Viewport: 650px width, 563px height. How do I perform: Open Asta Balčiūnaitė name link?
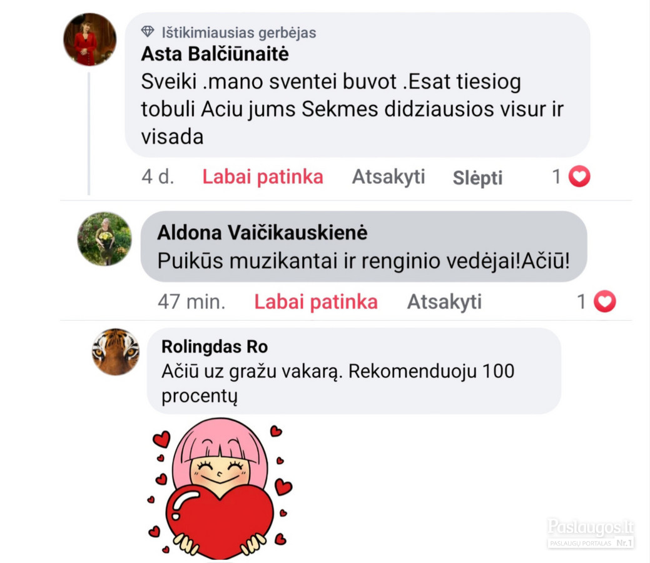click(215, 54)
